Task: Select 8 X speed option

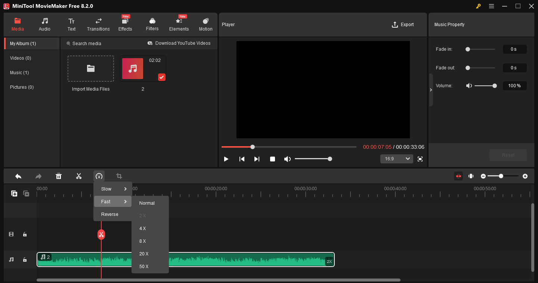Action: click(x=150, y=241)
